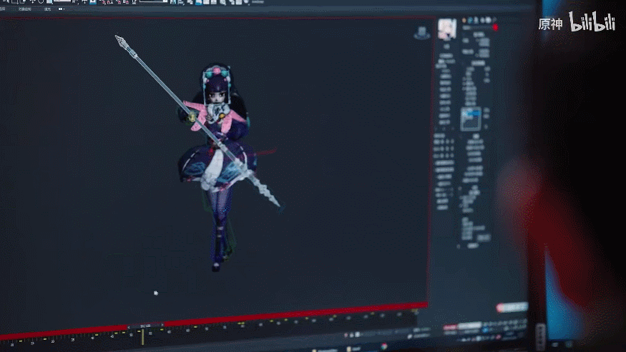Open the Utilities tab in the command panel
This screenshot has width=626, height=352.
[494, 19]
